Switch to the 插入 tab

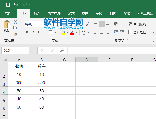pyautogui.click(x=37, y=13)
